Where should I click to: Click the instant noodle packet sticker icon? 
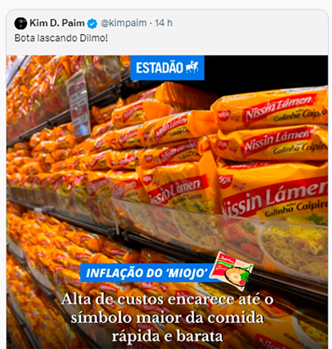click(x=231, y=271)
